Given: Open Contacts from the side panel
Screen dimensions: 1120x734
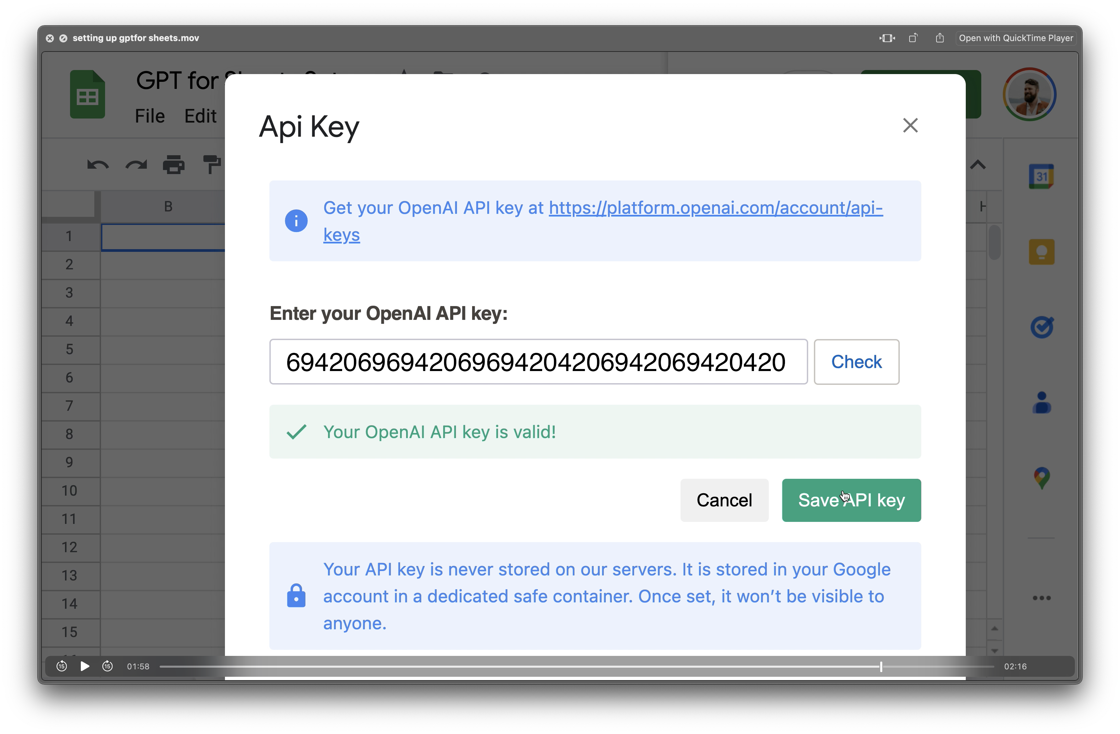Looking at the screenshot, I should tap(1042, 403).
